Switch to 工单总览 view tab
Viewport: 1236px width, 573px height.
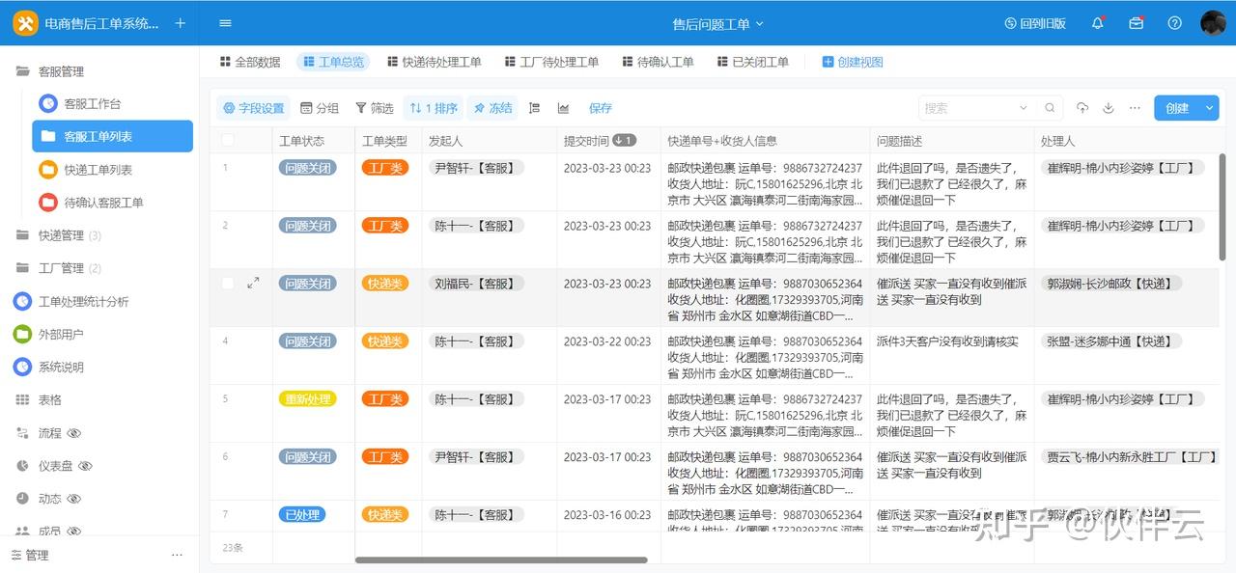(x=333, y=62)
